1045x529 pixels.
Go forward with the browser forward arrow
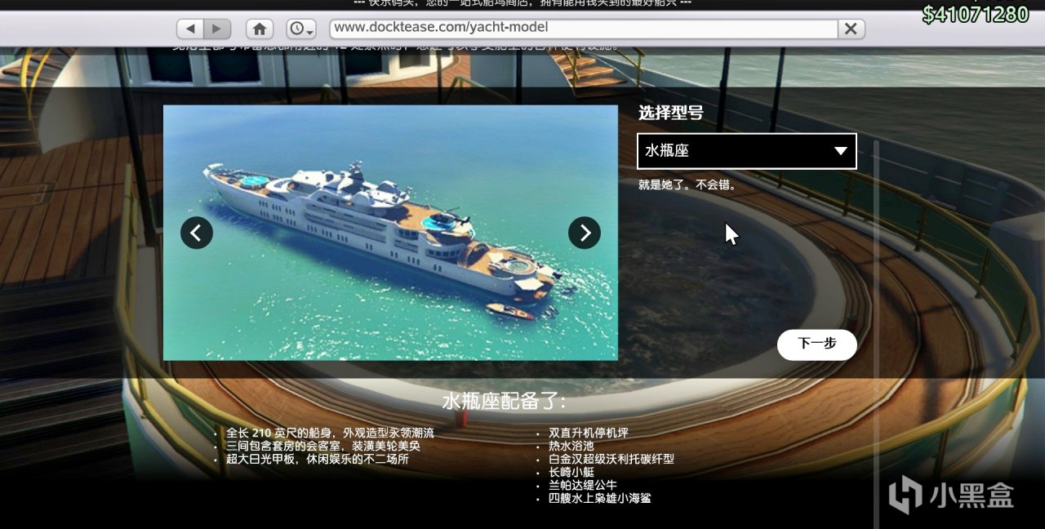pos(216,29)
